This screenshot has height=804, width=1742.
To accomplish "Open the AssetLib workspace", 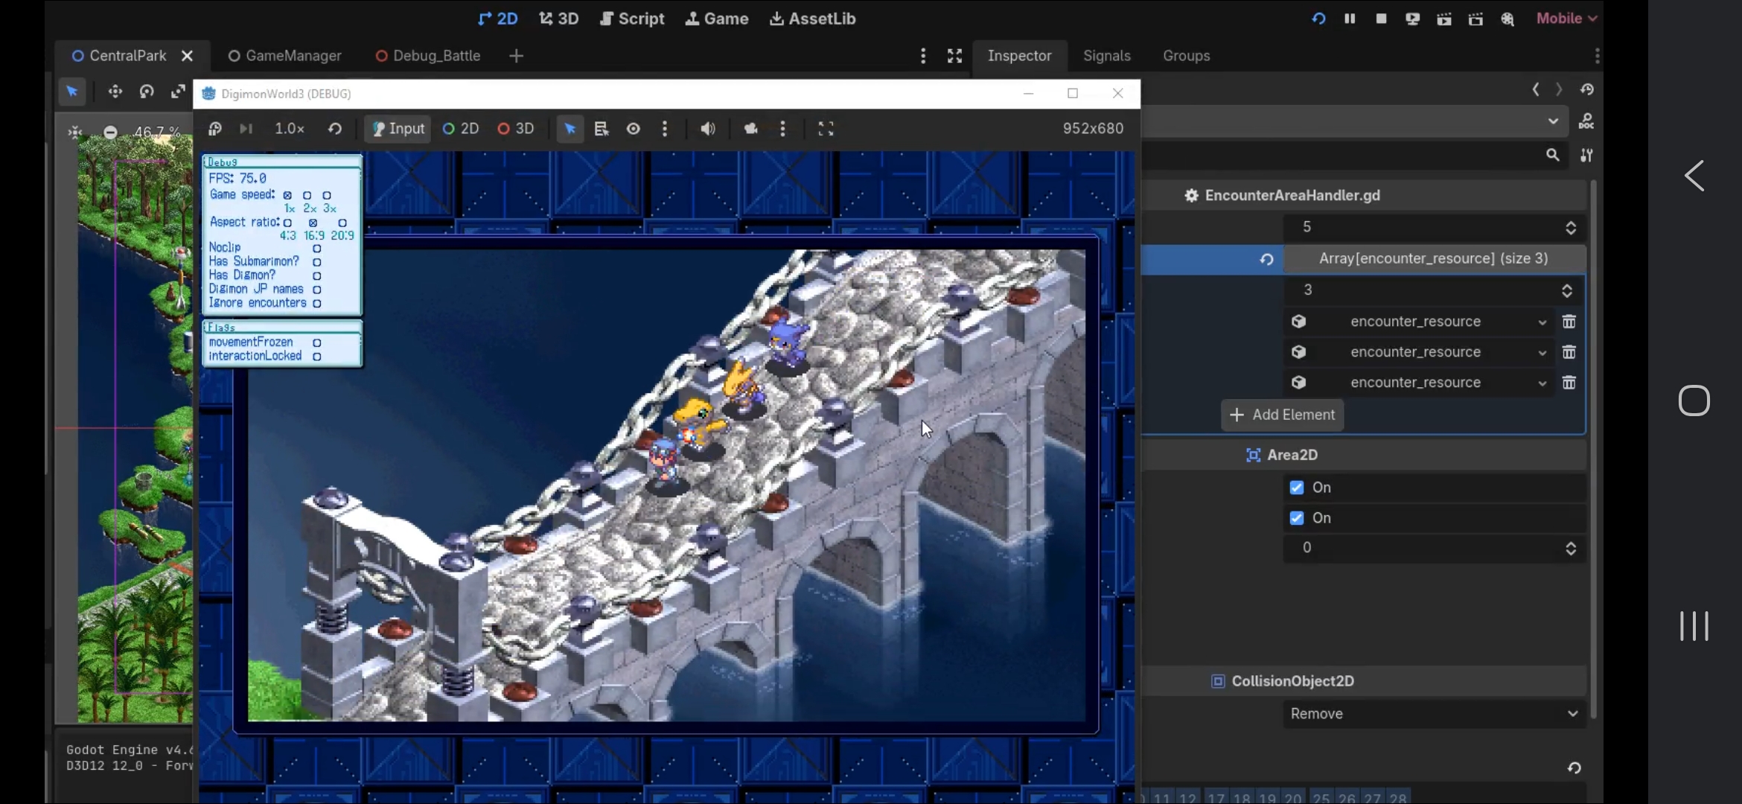I will [x=813, y=19].
